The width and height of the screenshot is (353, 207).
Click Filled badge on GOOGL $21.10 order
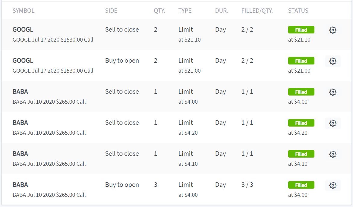pyautogui.click(x=301, y=30)
